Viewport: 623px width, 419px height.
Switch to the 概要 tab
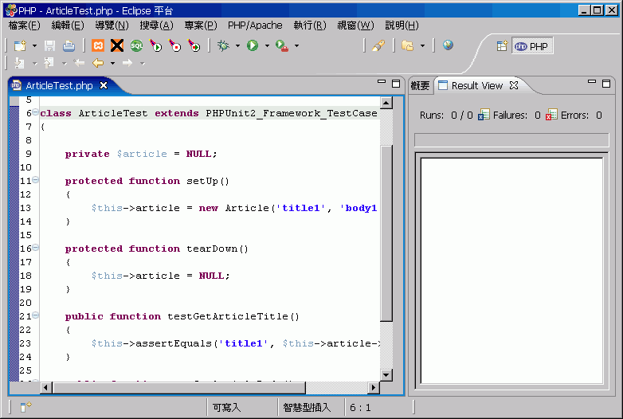pyautogui.click(x=421, y=86)
